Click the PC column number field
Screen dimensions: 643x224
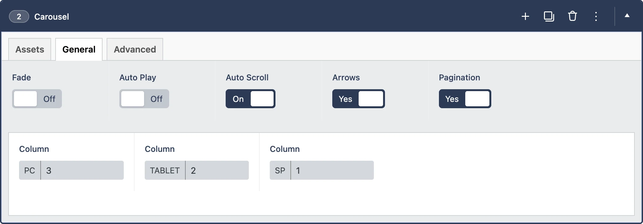(x=82, y=171)
